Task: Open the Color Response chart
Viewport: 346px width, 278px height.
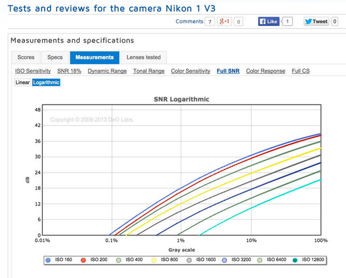Action: point(265,71)
